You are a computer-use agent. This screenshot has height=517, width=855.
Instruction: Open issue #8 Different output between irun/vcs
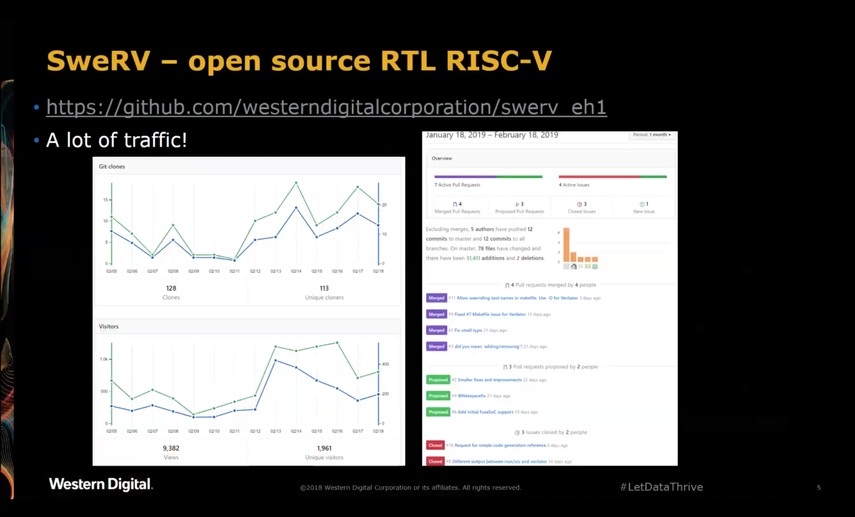click(x=499, y=461)
